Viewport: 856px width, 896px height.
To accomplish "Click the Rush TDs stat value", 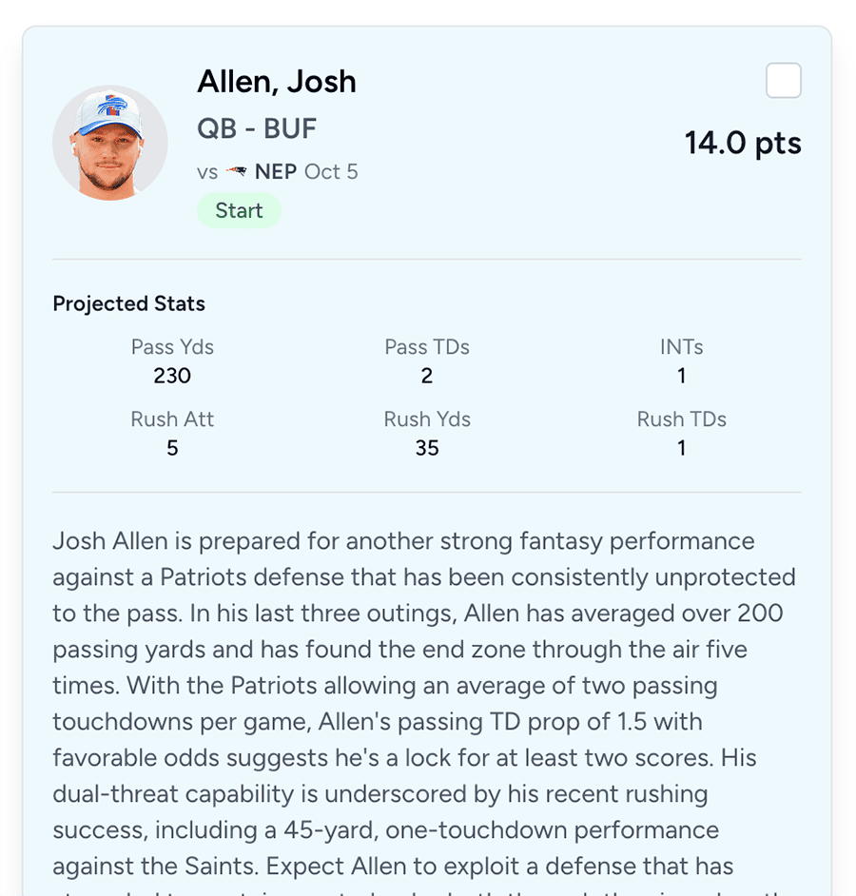I will pyautogui.click(x=682, y=447).
